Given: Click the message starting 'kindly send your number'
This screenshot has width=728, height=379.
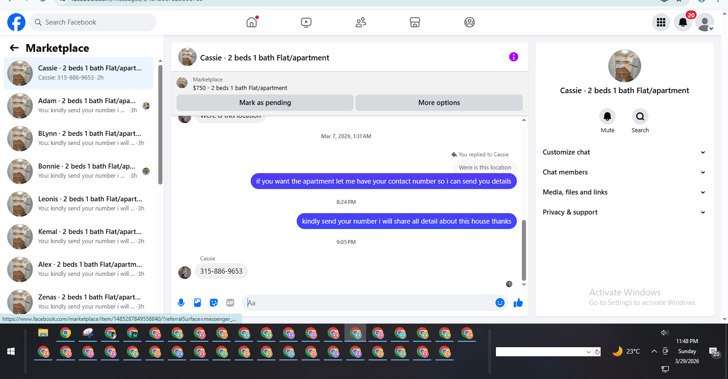Looking at the screenshot, I should click(407, 221).
